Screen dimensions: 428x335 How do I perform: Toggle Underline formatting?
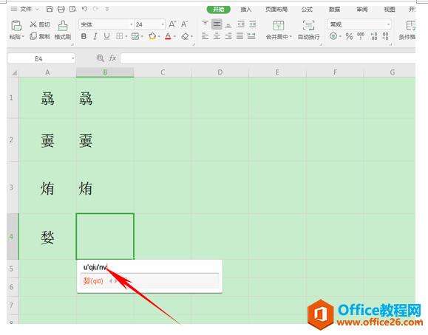click(106, 36)
